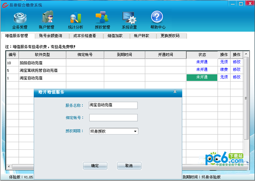Select the 淘宝自动充值 table cell
This screenshot has height=181, width=255.
(x=42, y=78)
